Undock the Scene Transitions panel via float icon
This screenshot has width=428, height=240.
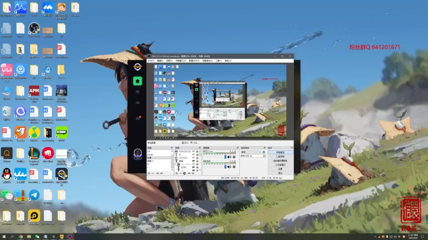coord(264,148)
